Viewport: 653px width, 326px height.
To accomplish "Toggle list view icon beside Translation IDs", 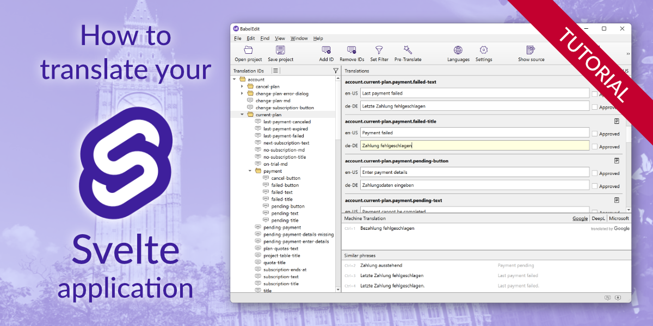I will [275, 71].
